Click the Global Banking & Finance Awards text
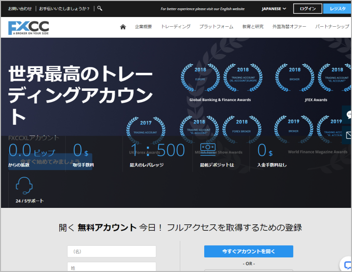 (x=220, y=100)
